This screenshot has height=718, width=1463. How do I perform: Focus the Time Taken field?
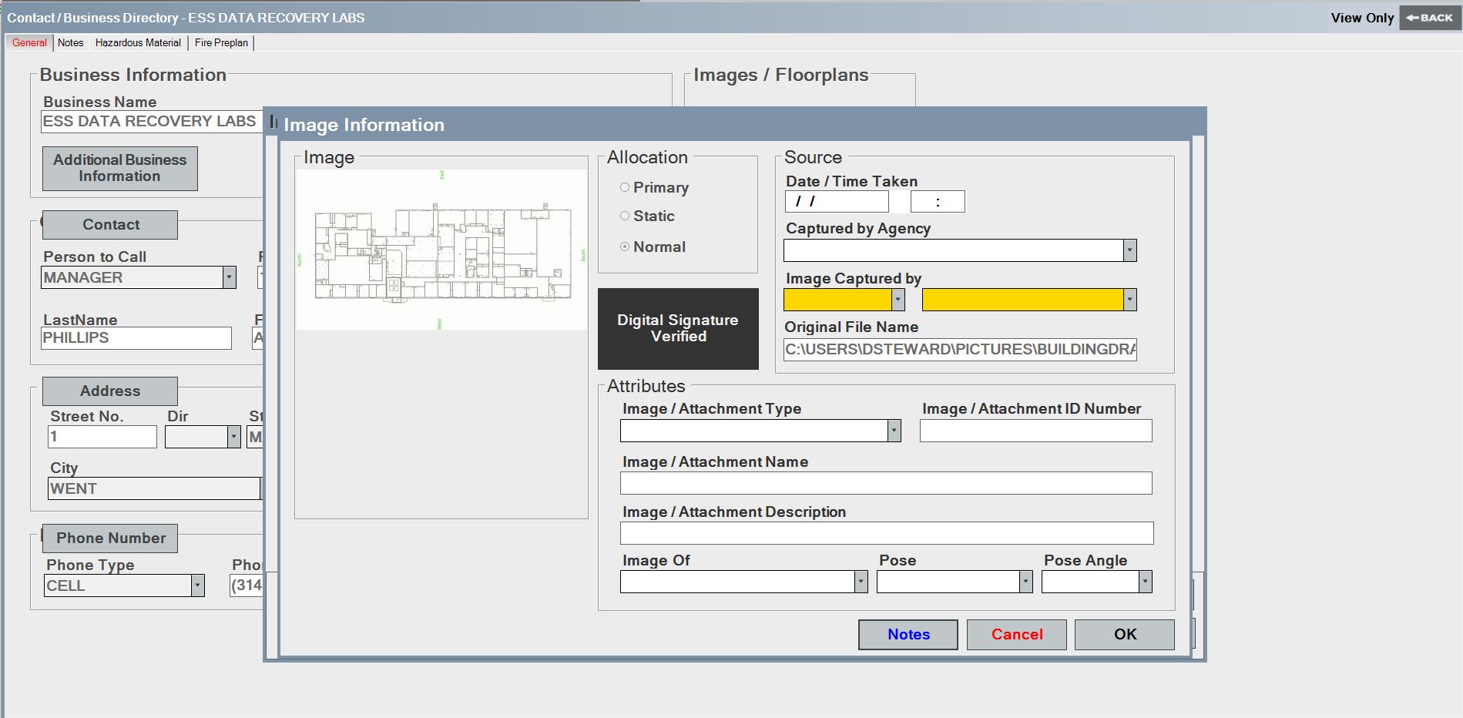[938, 201]
